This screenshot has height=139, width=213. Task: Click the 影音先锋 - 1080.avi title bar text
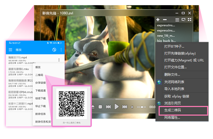tap(57, 13)
